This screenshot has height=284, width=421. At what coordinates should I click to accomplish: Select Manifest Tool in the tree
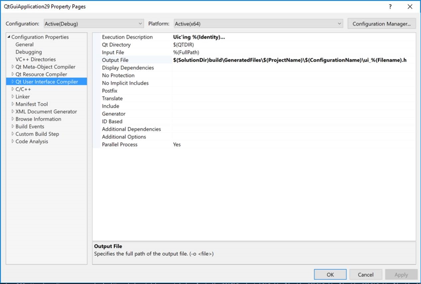point(32,104)
